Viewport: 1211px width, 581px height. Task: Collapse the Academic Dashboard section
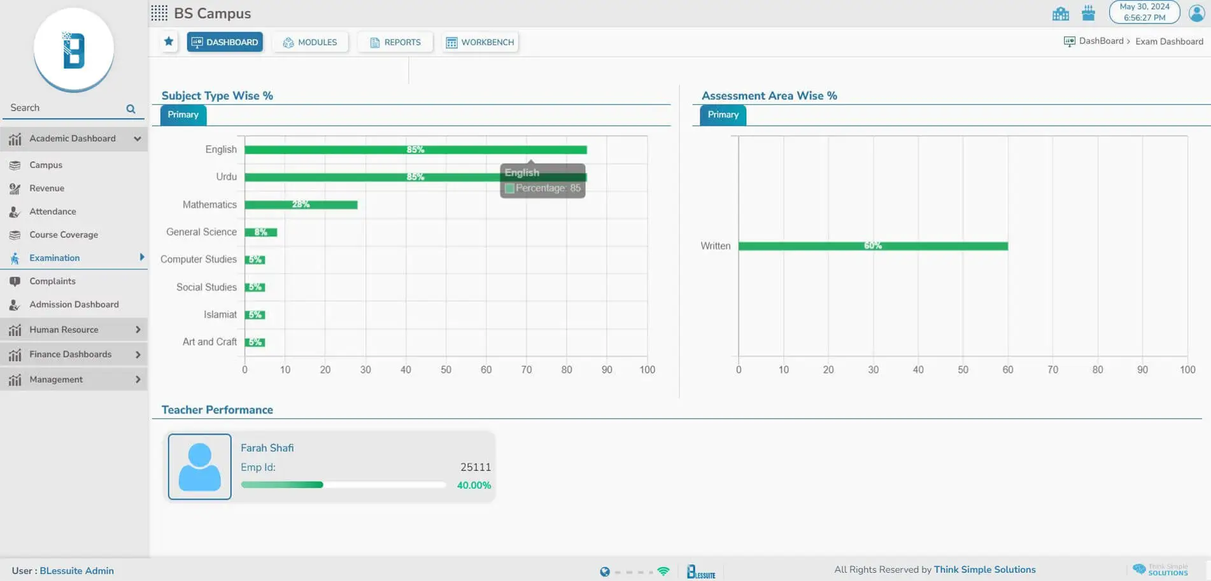(x=137, y=139)
